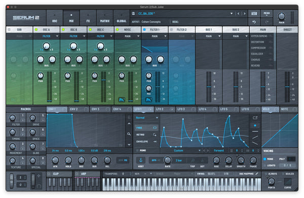Go to the next preset arrow

[x=245, y=14]
